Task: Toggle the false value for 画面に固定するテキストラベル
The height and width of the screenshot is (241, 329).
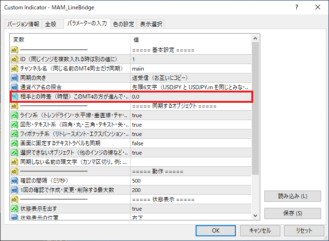Action: (191, 143)
